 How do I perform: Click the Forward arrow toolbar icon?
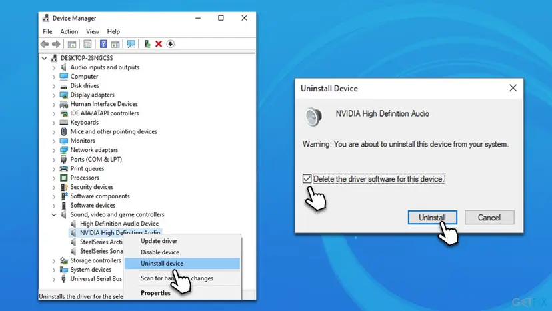[x=56, y=44]
